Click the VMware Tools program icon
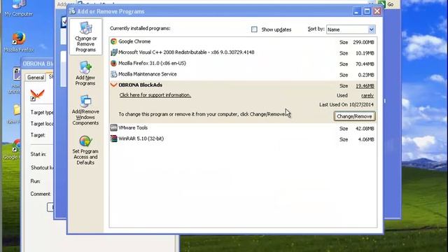The width and height of the screenshot is (448, 252). click(x=113, y=127)
